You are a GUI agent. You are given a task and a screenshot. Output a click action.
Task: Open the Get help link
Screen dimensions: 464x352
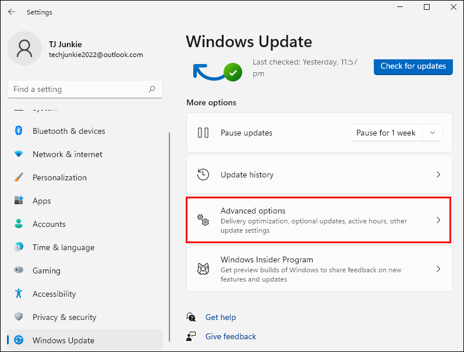click(x=221, y=317)
